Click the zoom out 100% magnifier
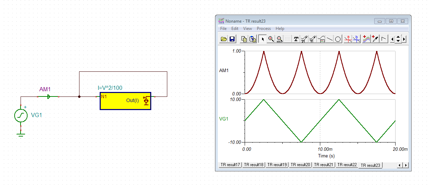Viewport: 429px width, 186px height. tap(279, 39)
